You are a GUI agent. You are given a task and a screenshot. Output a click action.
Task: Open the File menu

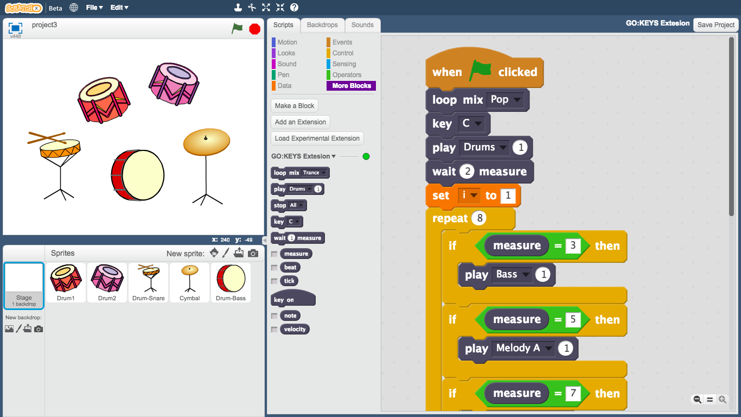(94, 8)
